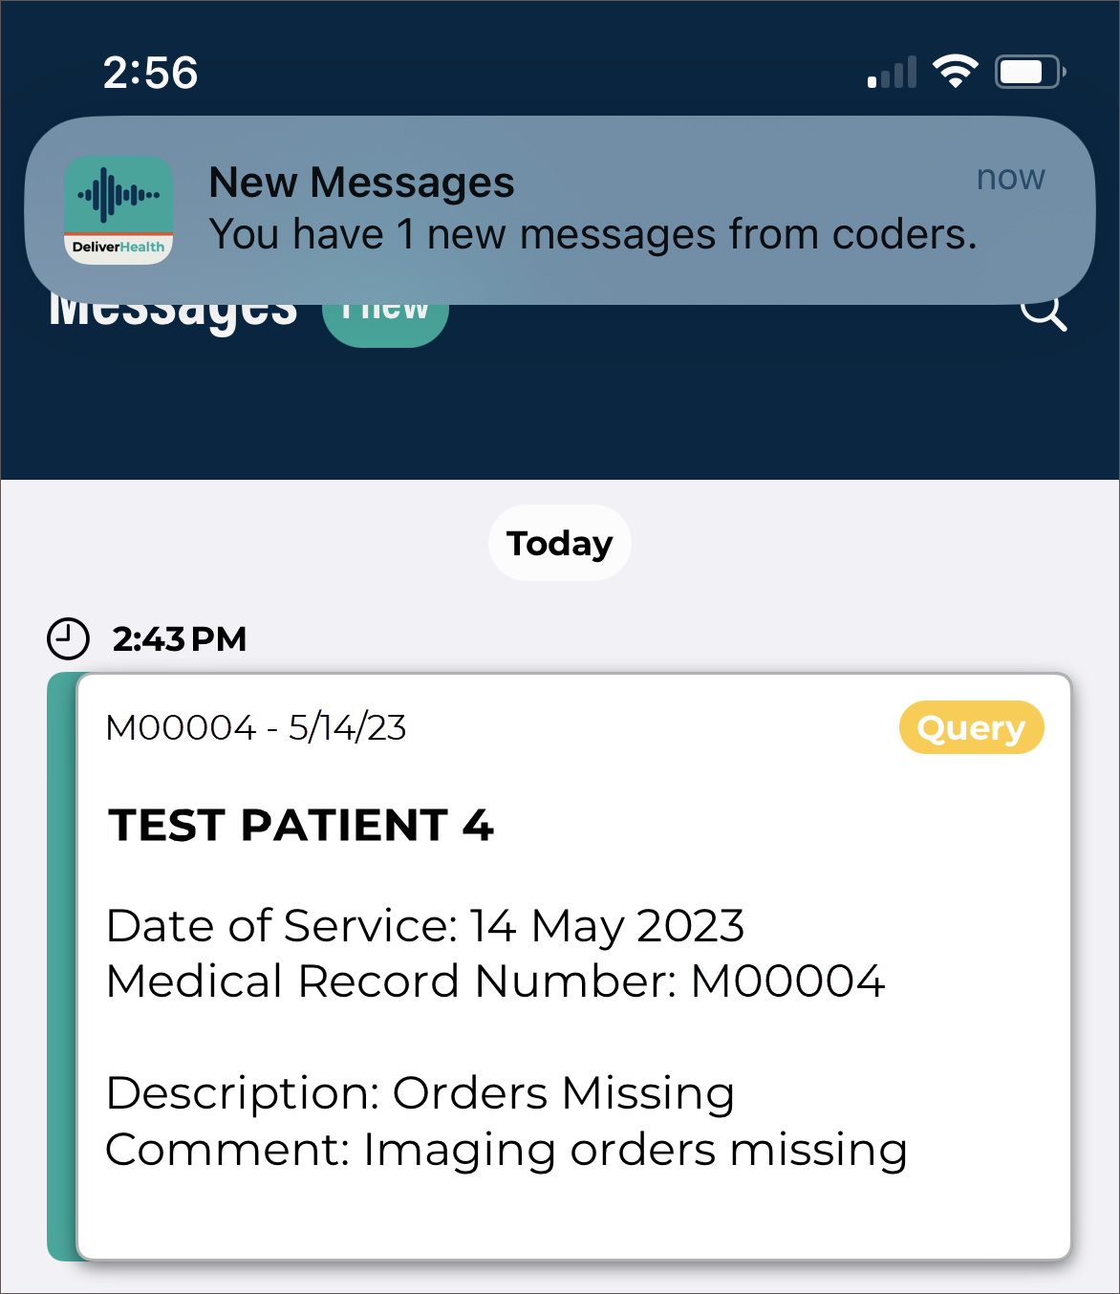Tap the status bar time 2:56
The width and height of the screenshot is (1120, 1294).
(151, 73)
